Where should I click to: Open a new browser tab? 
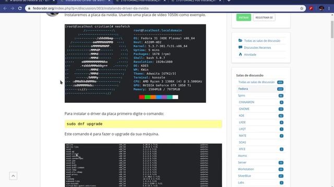pos(229,1)
